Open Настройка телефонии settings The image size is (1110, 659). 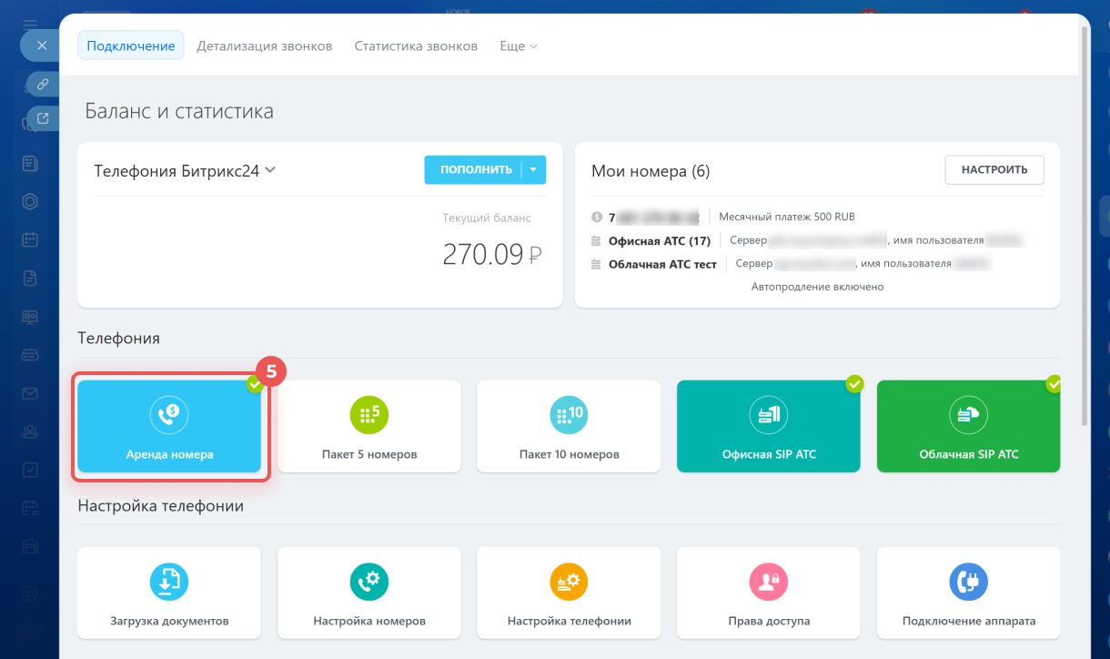pos(569,592)
